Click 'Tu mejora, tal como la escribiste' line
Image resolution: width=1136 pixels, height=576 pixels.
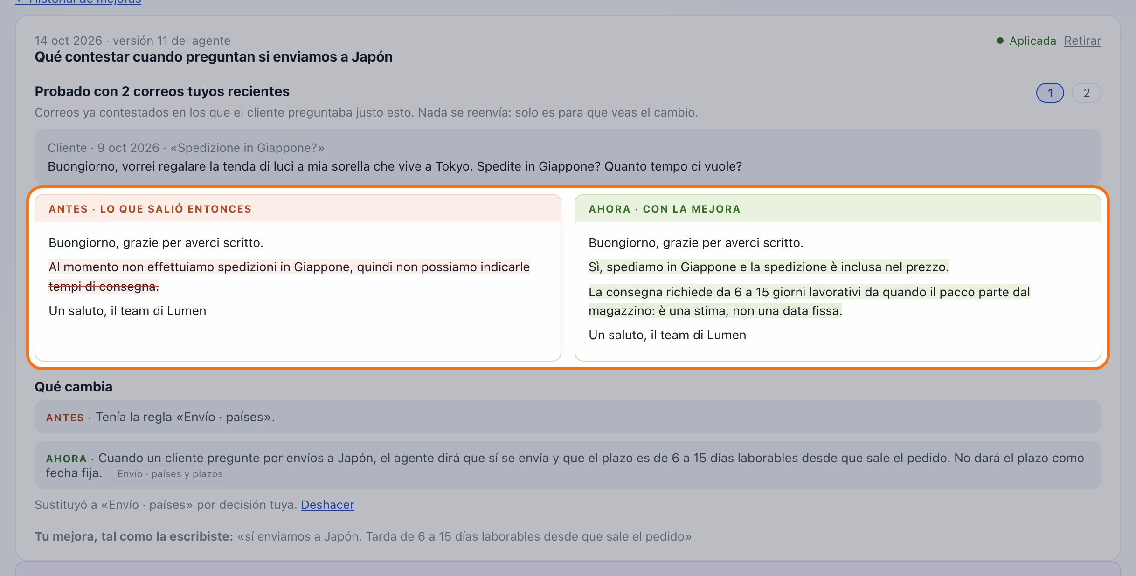363,536
